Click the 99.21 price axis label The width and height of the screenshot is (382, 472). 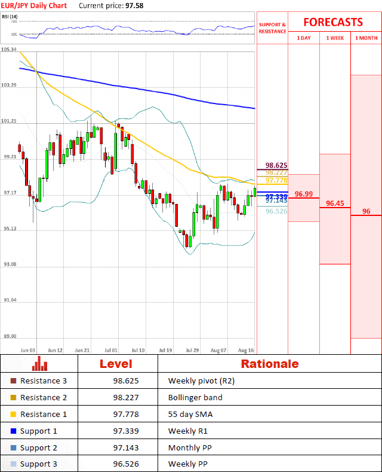click(x=10, y=157)
